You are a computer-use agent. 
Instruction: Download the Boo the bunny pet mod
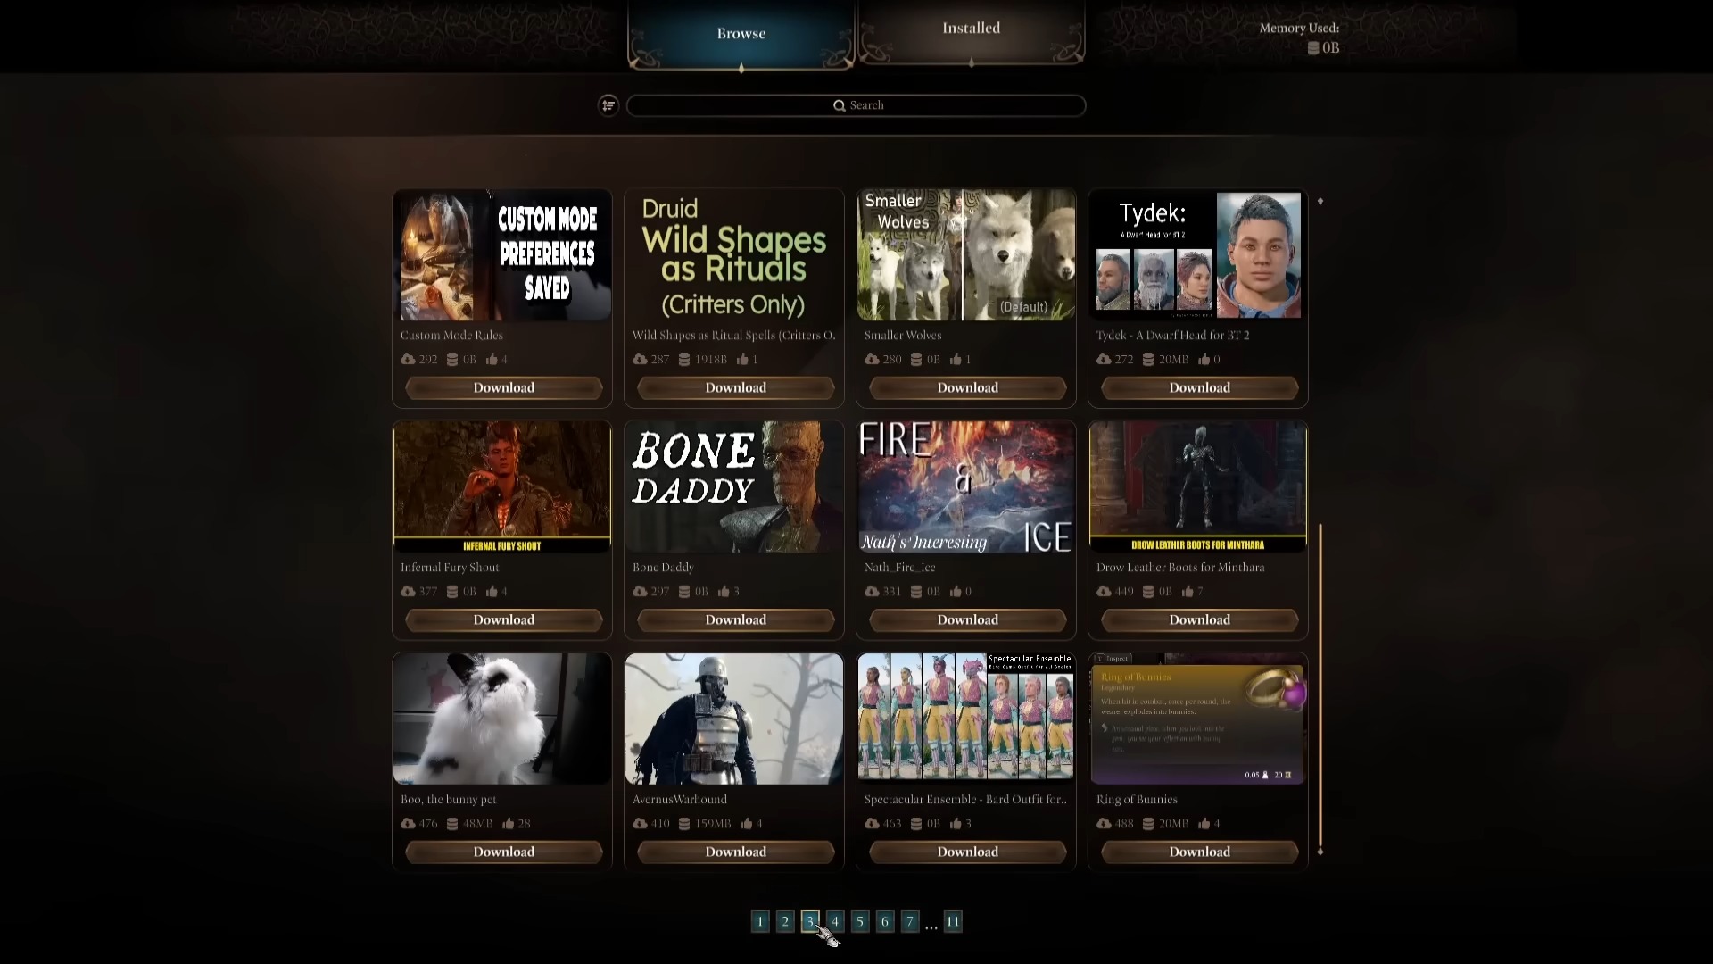click(x=502, y=851)
